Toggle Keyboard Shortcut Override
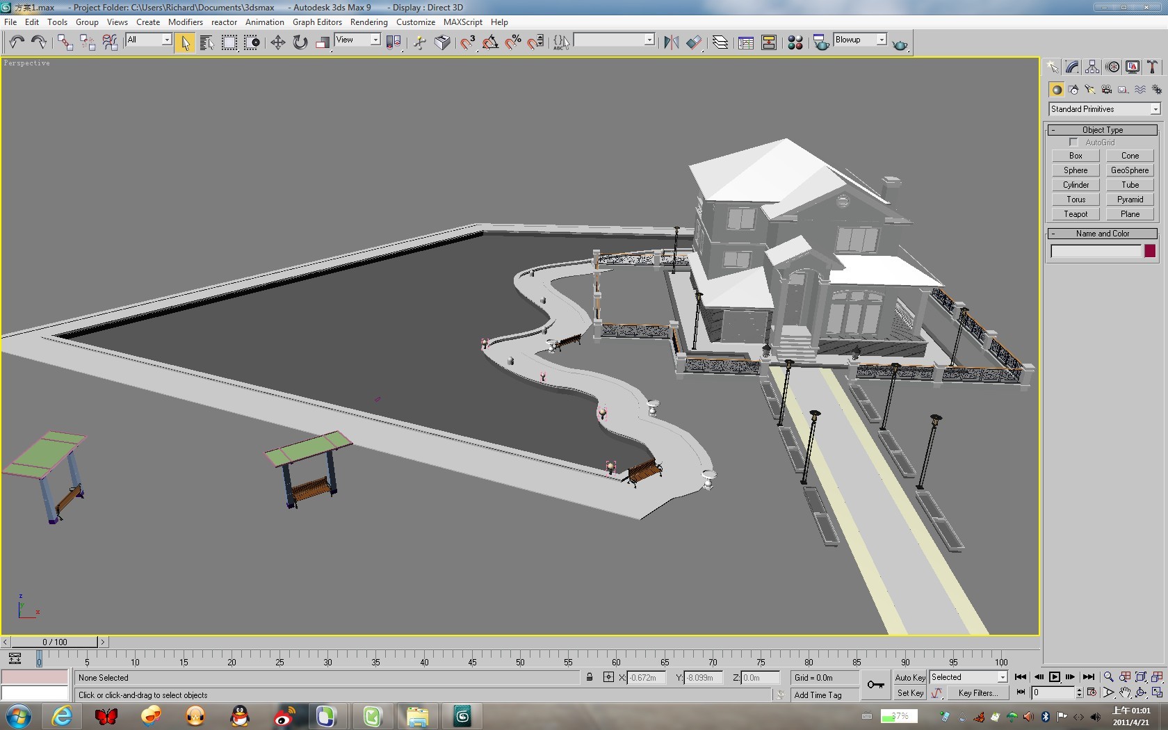1168x730 pixels. click(442, 42)
